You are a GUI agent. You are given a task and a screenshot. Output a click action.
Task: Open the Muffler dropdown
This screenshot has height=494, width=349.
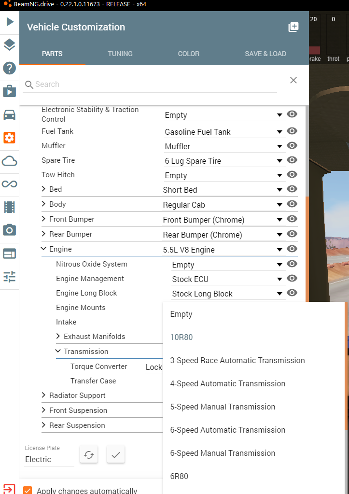point(225,146)
